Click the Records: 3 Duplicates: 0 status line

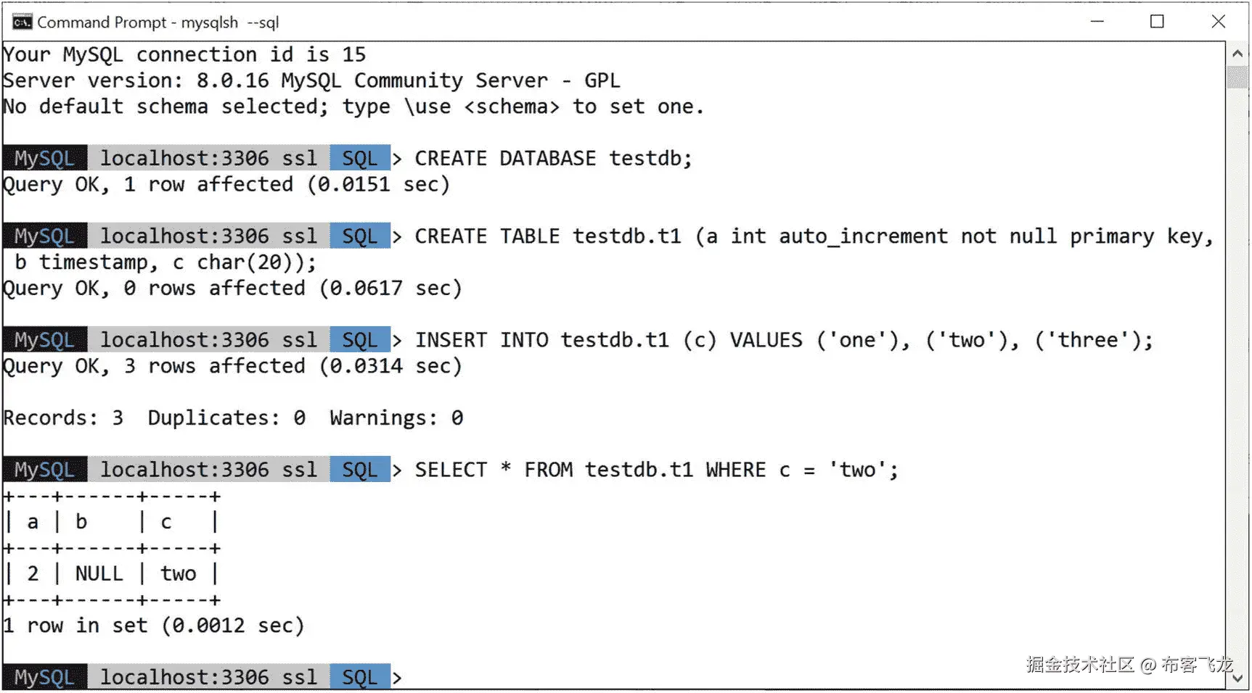(232, 418)
